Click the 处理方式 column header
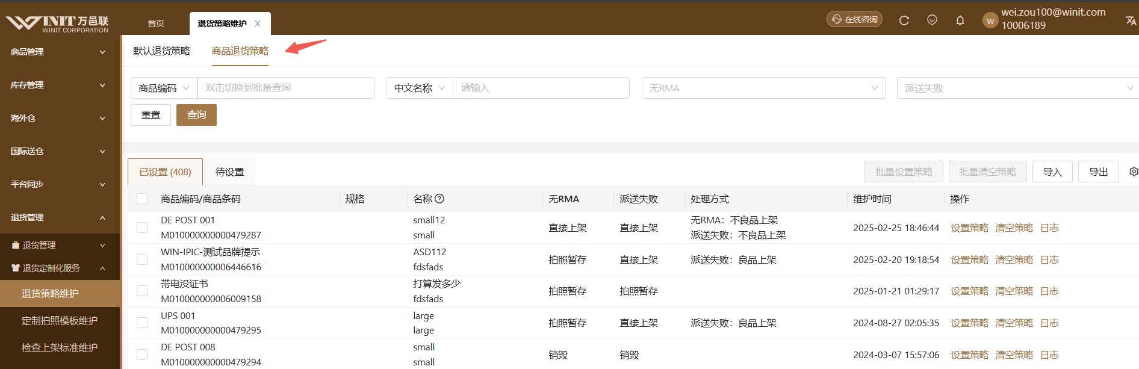The image size is (1139, 369). [x=710, y=199]
